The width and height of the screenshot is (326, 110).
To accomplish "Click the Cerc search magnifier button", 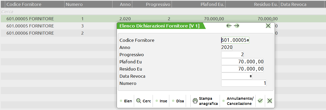I will point(143,101).
